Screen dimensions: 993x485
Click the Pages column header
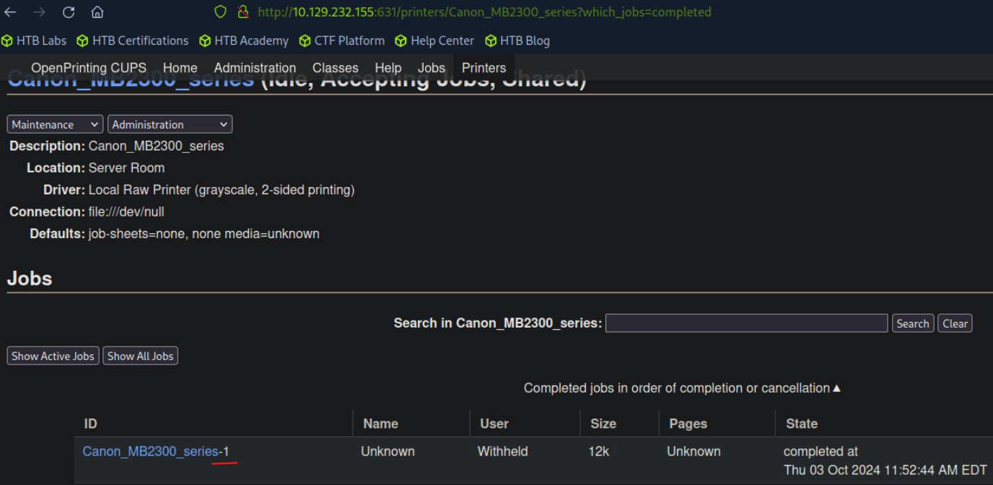[688, 424]
